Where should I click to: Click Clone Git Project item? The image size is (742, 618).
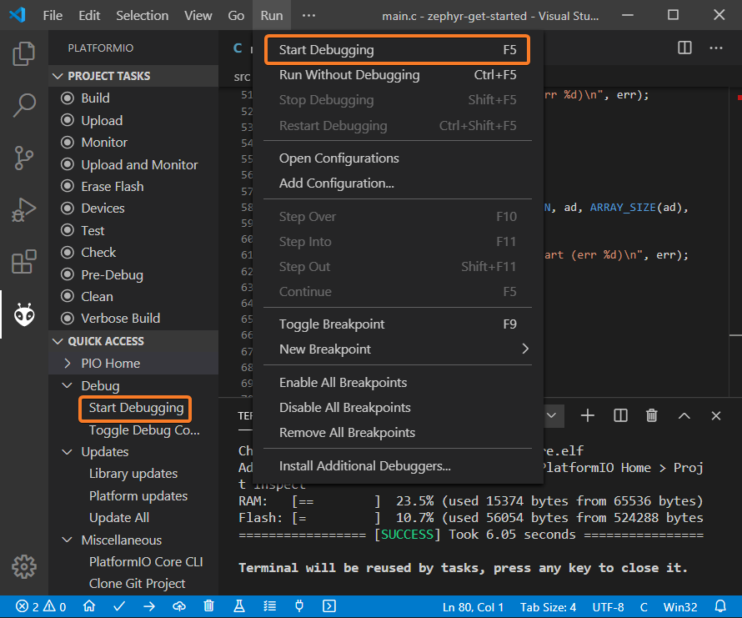coord(137,584)
